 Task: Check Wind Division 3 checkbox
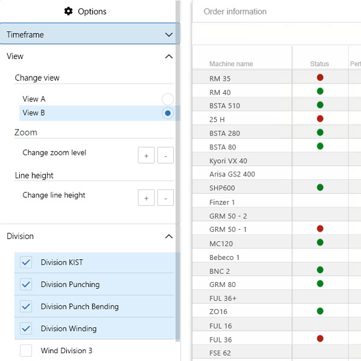pos(26,351)
